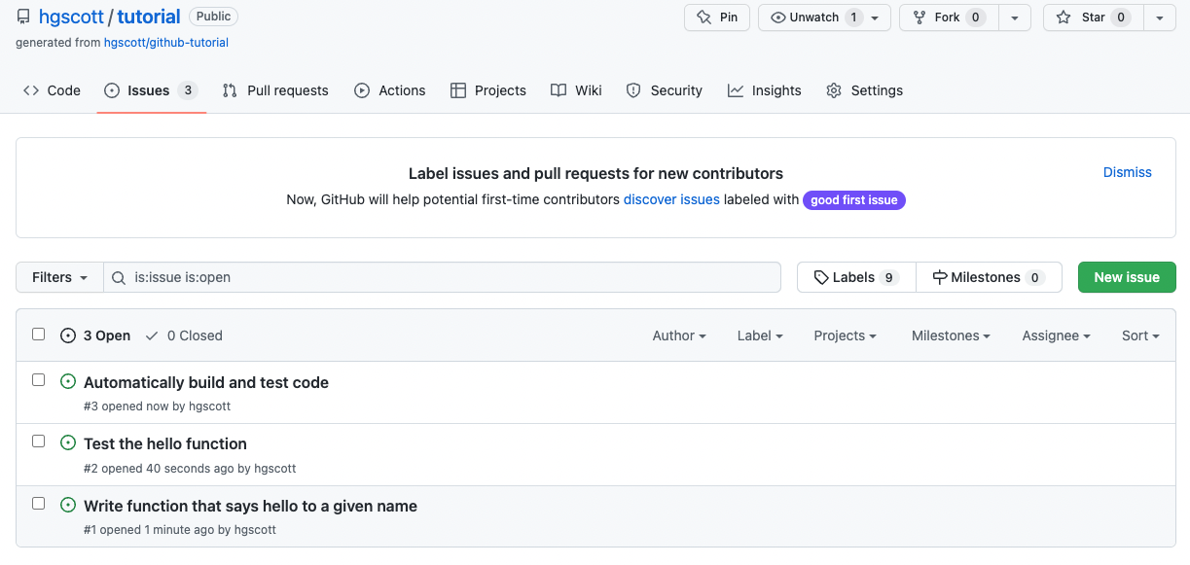Open 'Write function that says hello to a given name'
This screenshot has height=565, width=1190.
250,506
